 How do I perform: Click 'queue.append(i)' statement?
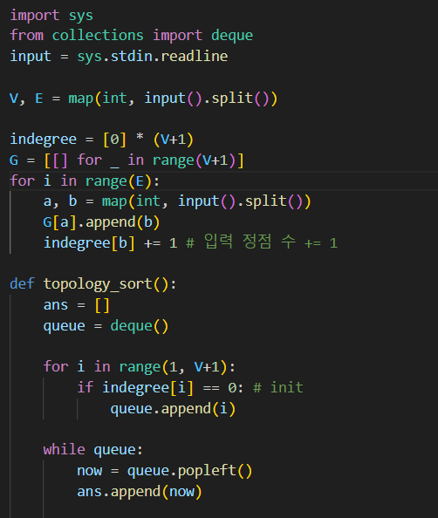pyautogui.click(x=173, y=409)
